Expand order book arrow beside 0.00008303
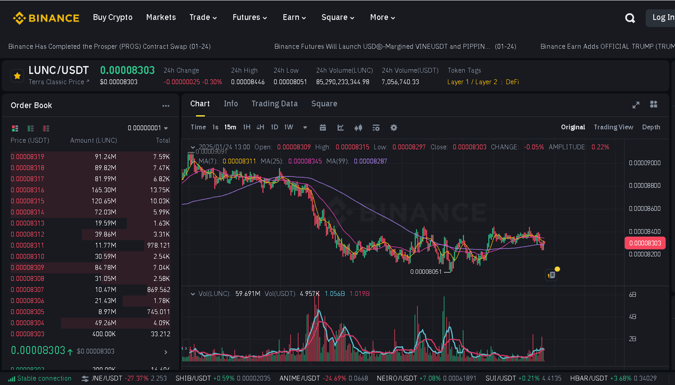Image resolution: width=675 pixels, height=385 pixels. 165,352
